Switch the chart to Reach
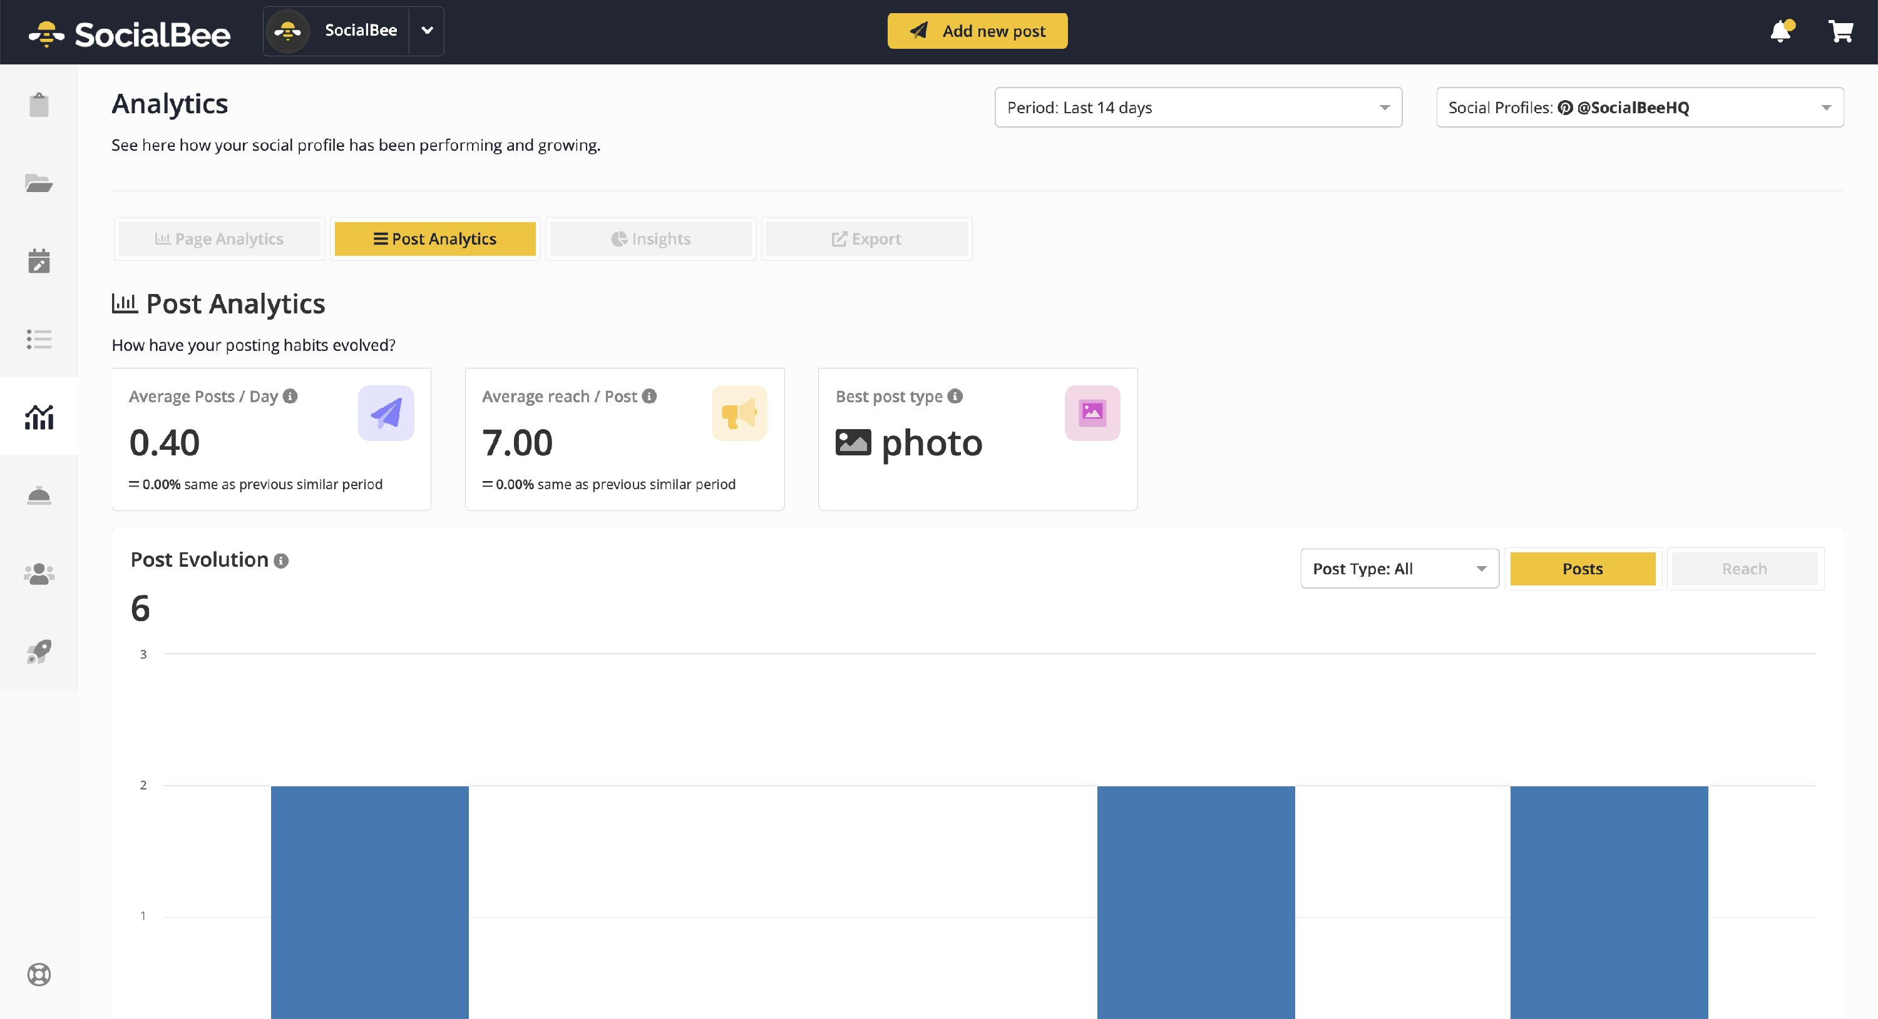The image size is (1878, 1019). 1744,568
